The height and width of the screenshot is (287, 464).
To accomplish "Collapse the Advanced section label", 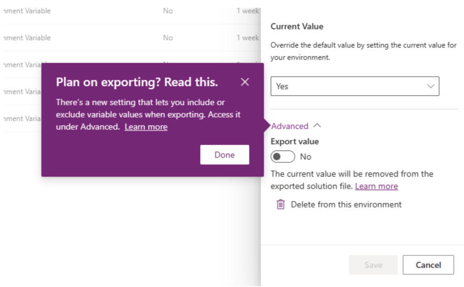I will (290, 126).
